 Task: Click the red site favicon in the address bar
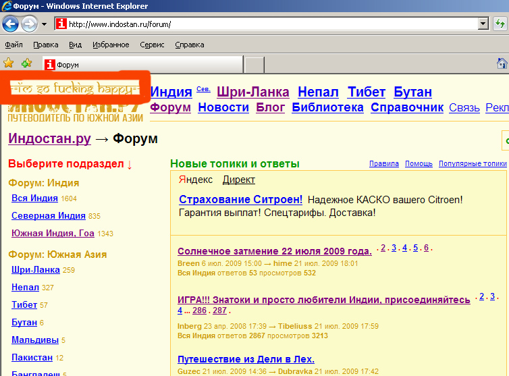click(61, 24)
